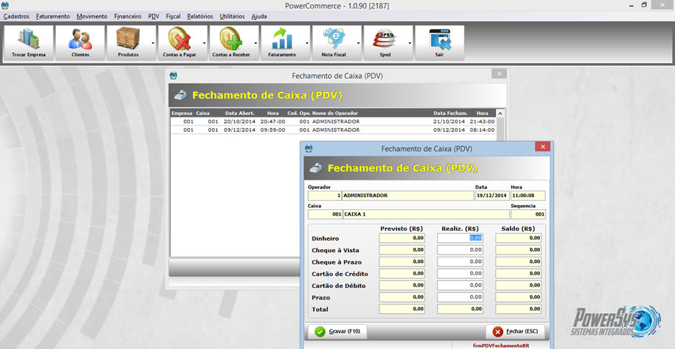Open the Movimento menu
The image size is (675, 349).
92,16
